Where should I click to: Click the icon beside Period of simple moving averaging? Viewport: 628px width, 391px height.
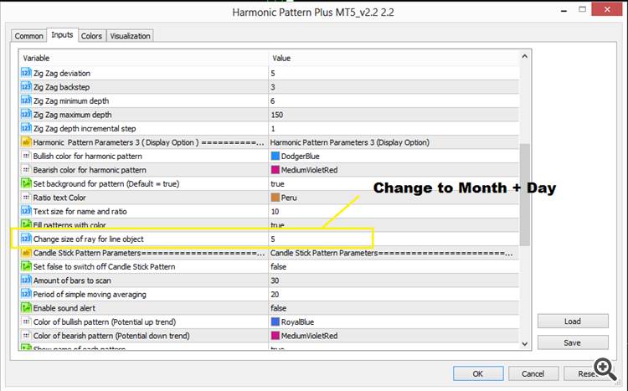point(26,294)
